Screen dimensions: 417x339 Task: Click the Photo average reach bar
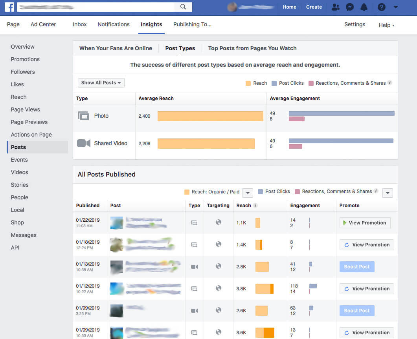coord(210,116)
